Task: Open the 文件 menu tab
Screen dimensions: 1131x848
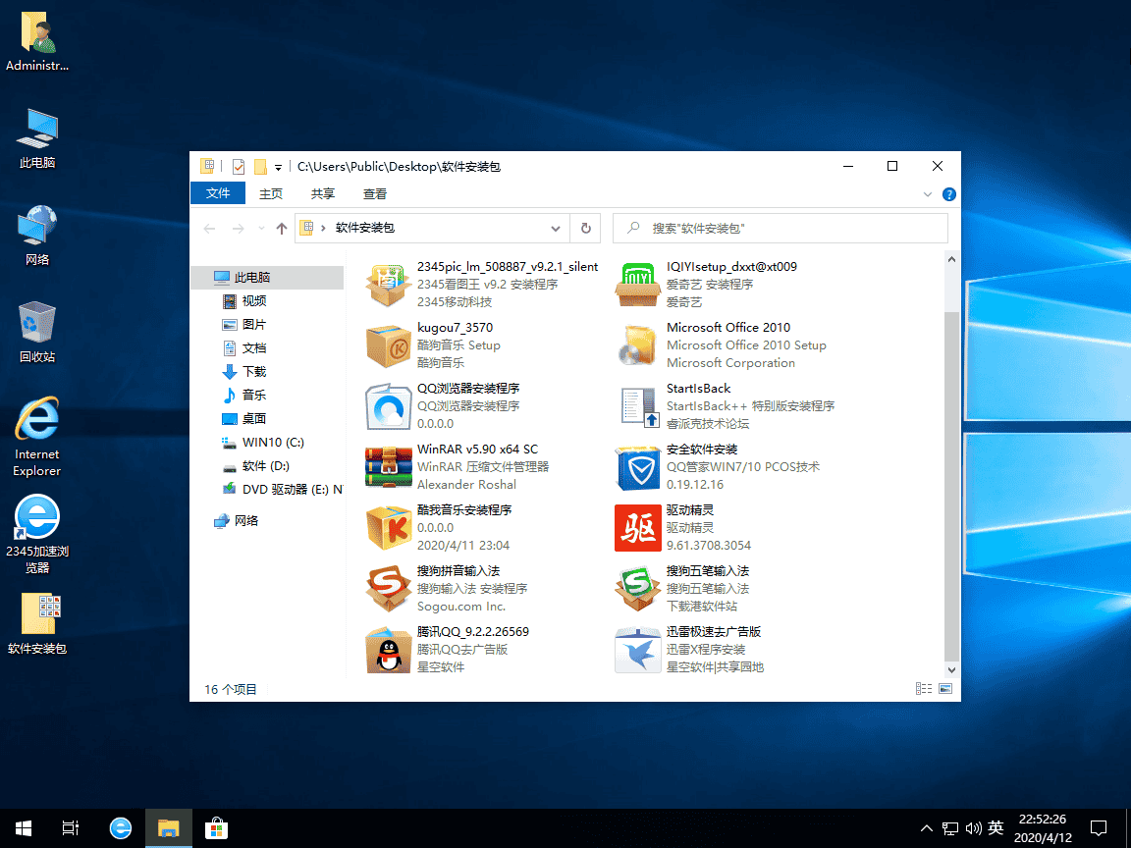Action: (x=218, y=193)
